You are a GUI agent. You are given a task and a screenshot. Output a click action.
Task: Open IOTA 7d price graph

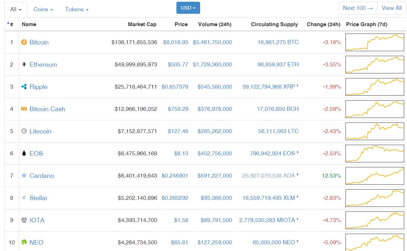click(374, 220)
